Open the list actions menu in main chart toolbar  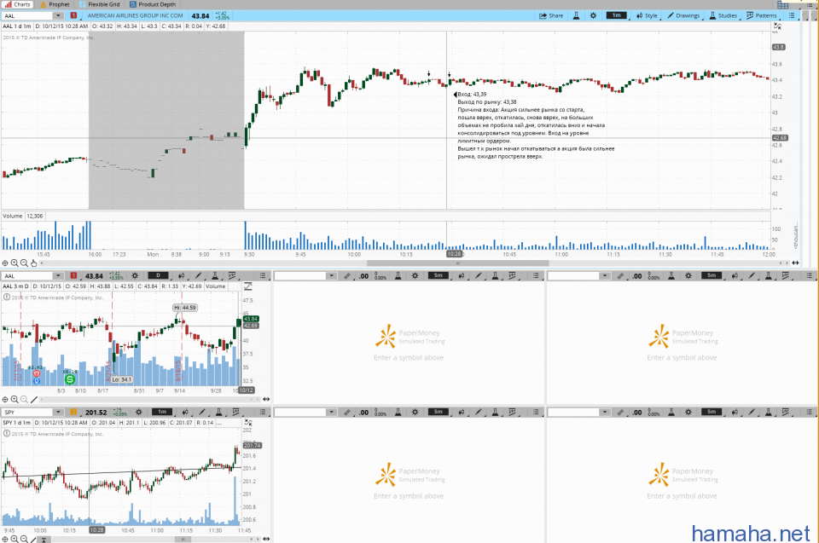[792, 15]
